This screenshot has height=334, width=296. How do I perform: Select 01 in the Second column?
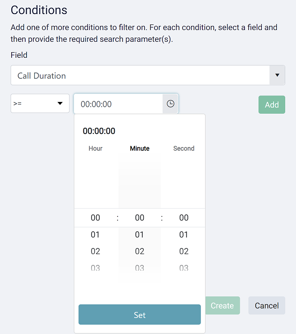[184, 235]
